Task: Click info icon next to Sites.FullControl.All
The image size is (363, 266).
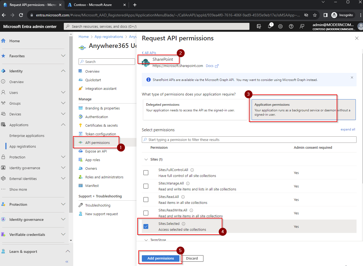Action: coord(192,170)
